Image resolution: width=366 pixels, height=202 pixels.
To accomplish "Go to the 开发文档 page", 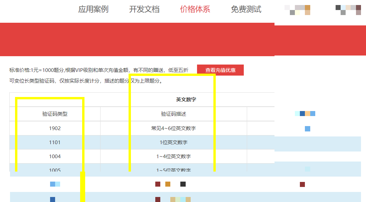I will 144,9.
